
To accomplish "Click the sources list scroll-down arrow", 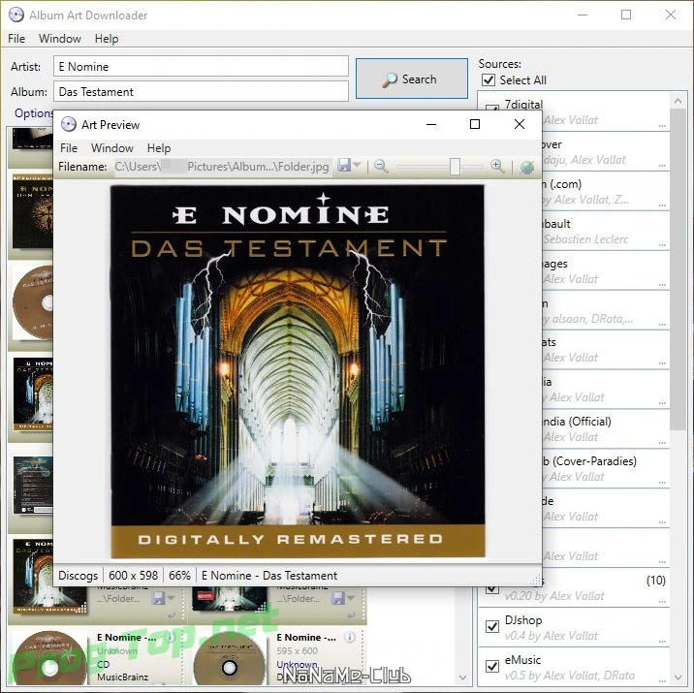I will coord(678,677).
